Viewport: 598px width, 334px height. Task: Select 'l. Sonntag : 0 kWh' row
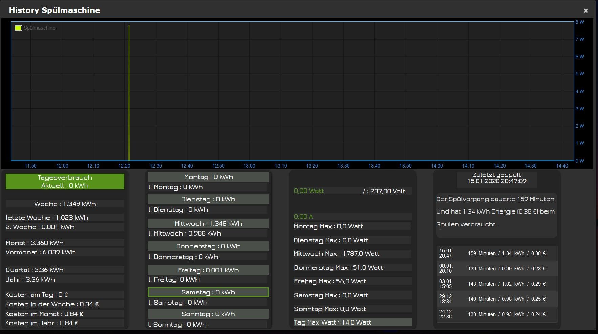tap(208, 324)
